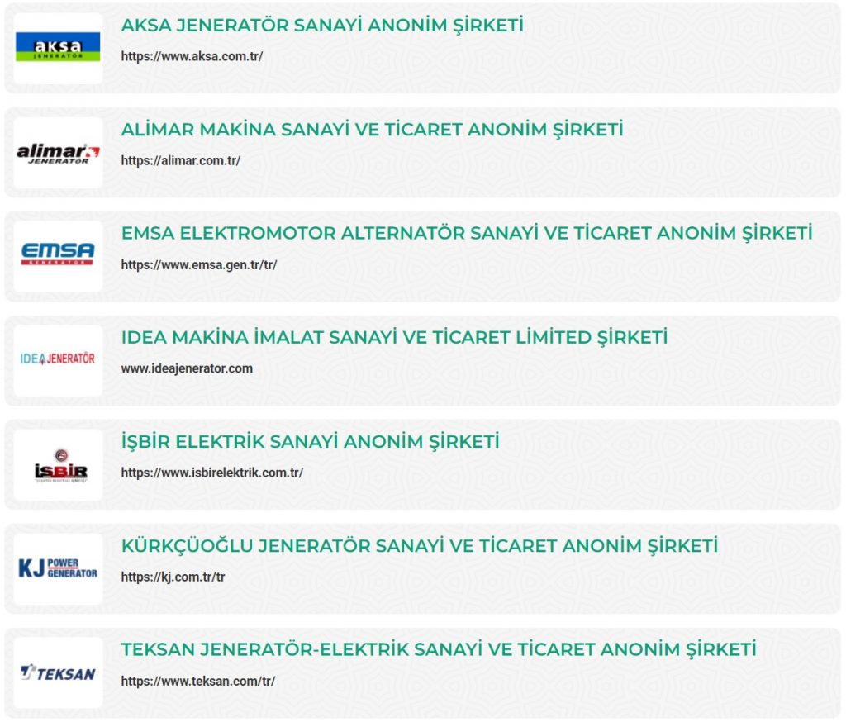Click the Alimar Jeneratör logo
Screen dimensions: 846x722
pos(58,153)
